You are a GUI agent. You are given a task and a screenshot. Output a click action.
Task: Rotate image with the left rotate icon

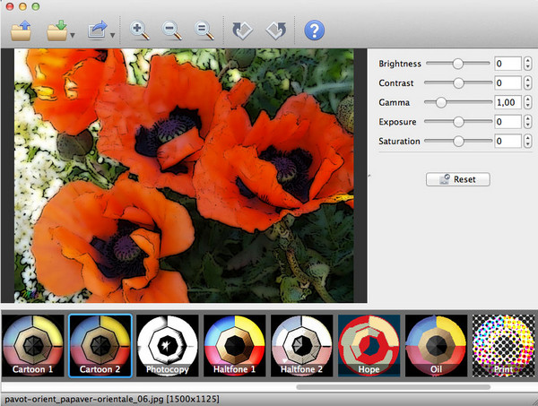(242, 31)
